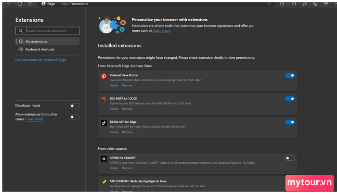
Task: Click the ATP CONTENT highlighter icon
Action: tap(104, 182)
